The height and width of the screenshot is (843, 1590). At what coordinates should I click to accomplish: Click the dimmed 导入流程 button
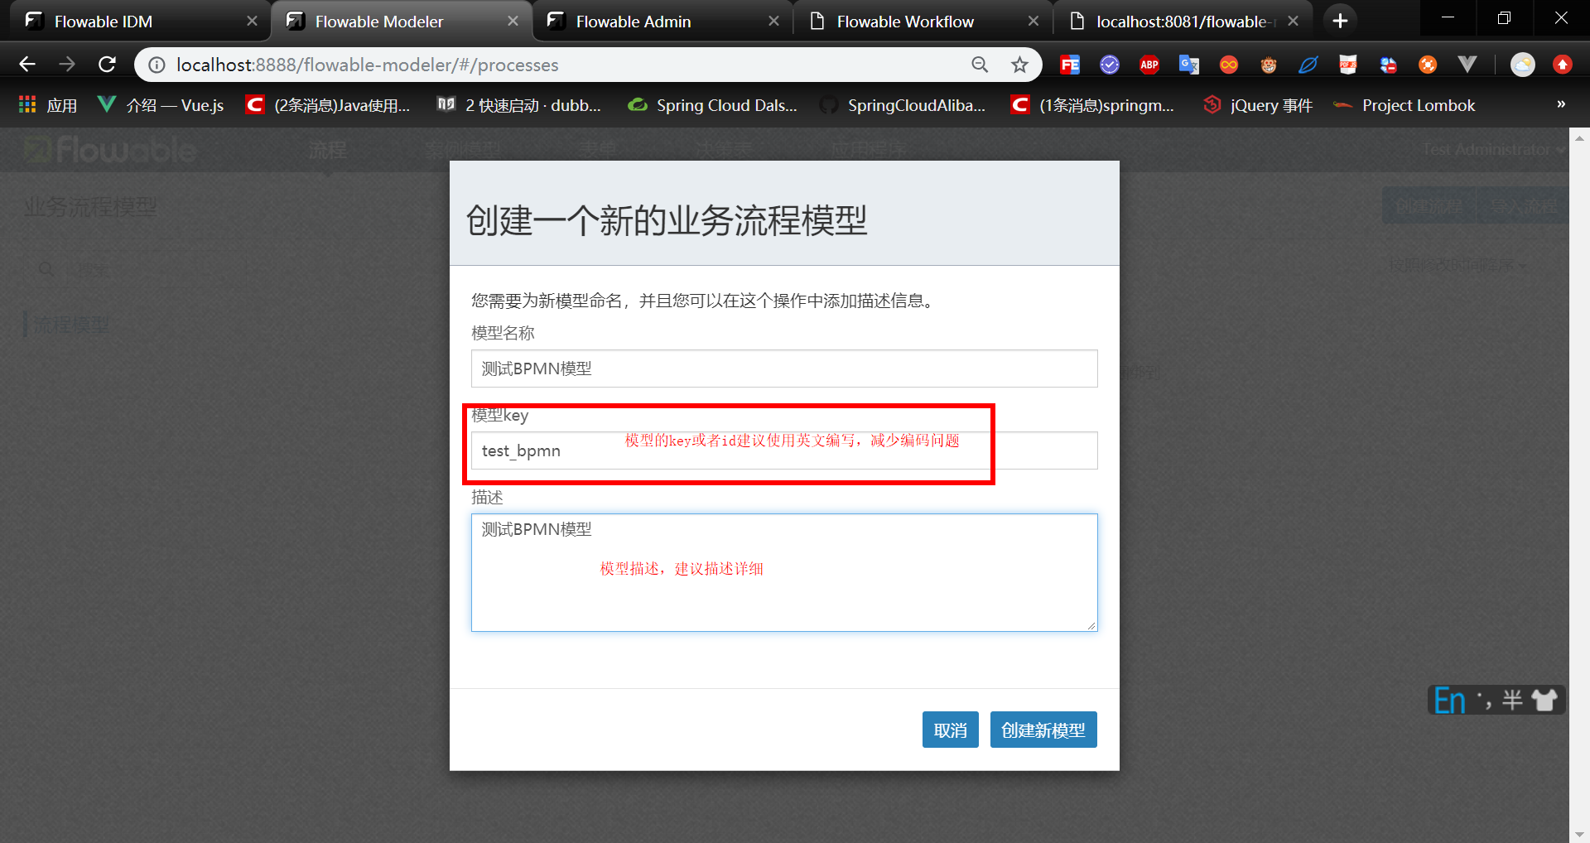[x=1524, y=206]
